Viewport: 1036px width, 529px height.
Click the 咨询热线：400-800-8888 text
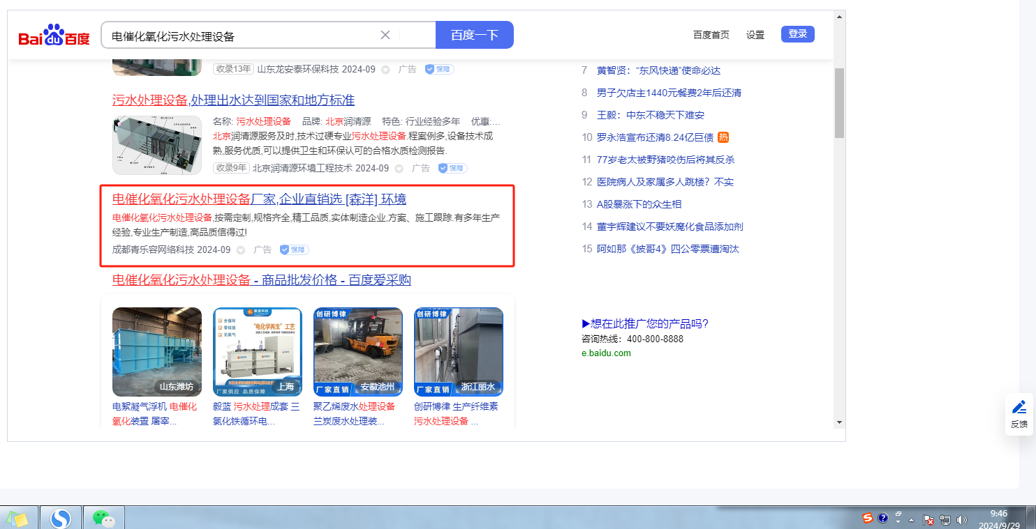pyautogui.click(x=632, y=339)
